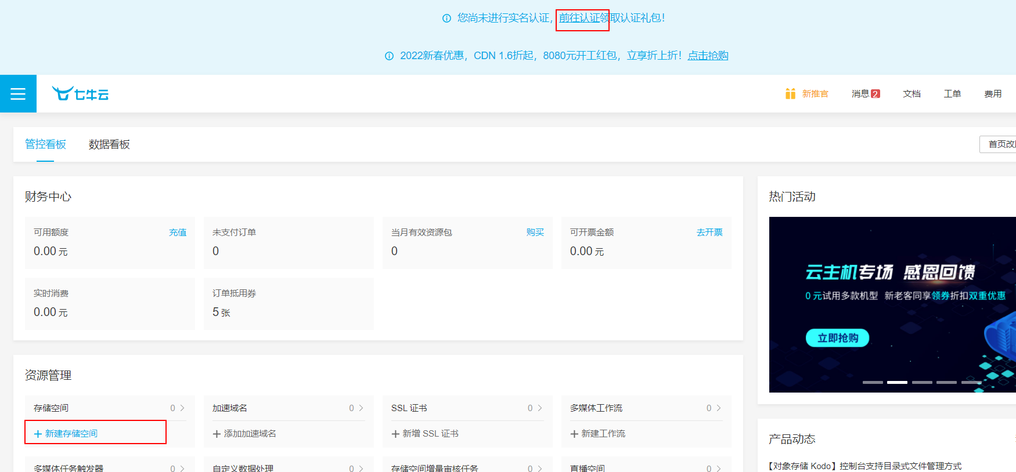Click the 多媒体工作流 resource label
This screenshot has height=472, width=1016.
pyautogui.click(x=596, y=408)
